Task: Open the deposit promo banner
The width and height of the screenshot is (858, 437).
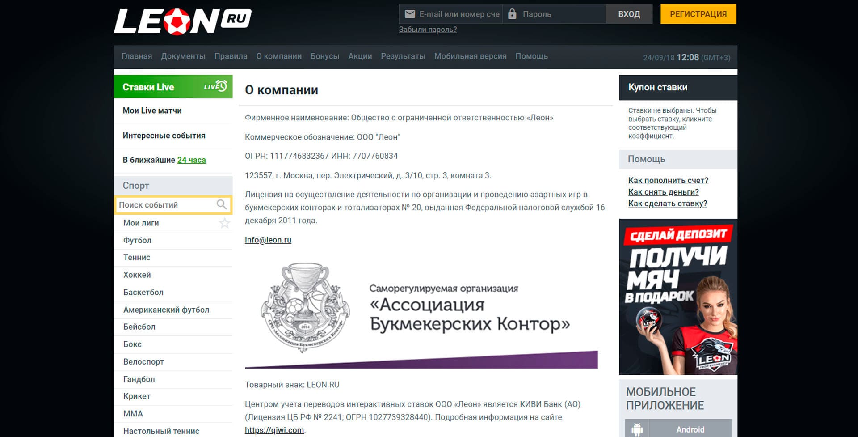Action: click(x=678, y=297)
